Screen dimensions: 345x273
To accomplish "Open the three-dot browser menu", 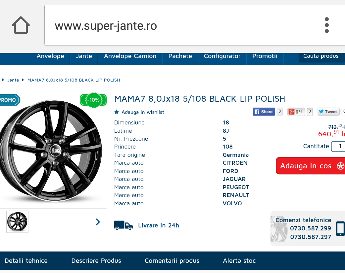I will (x=327, y=25).
